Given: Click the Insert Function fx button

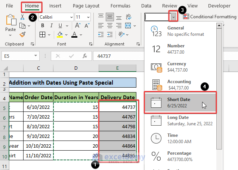Looking at the screenshot, I should [85, 56].
